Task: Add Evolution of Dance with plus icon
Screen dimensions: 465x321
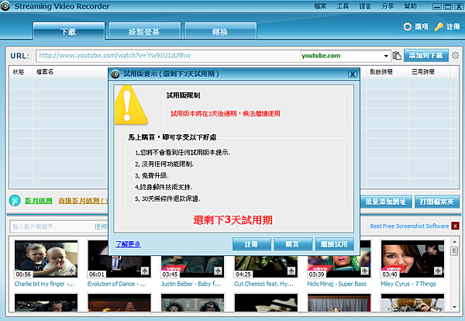Action: point(145,271)
